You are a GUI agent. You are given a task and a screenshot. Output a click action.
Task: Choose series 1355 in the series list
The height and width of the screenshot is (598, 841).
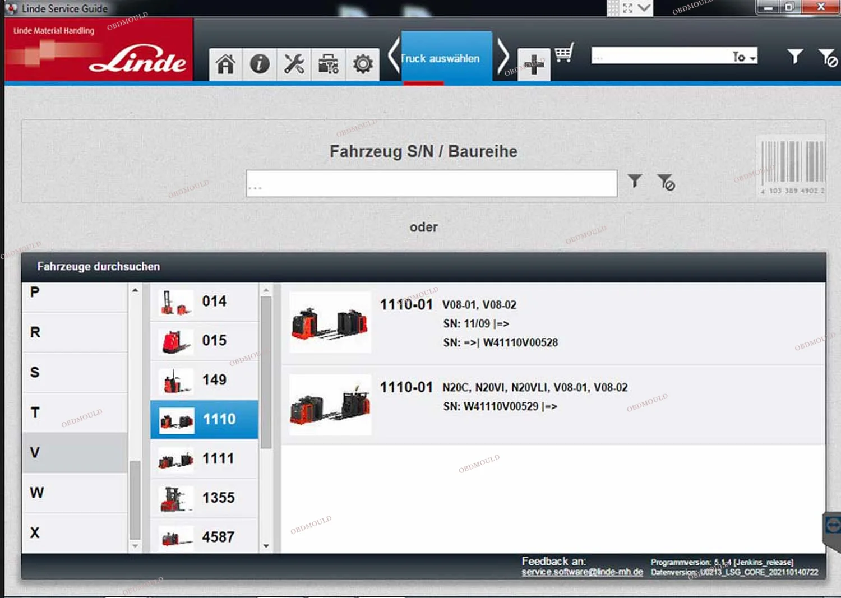[204, 498]
